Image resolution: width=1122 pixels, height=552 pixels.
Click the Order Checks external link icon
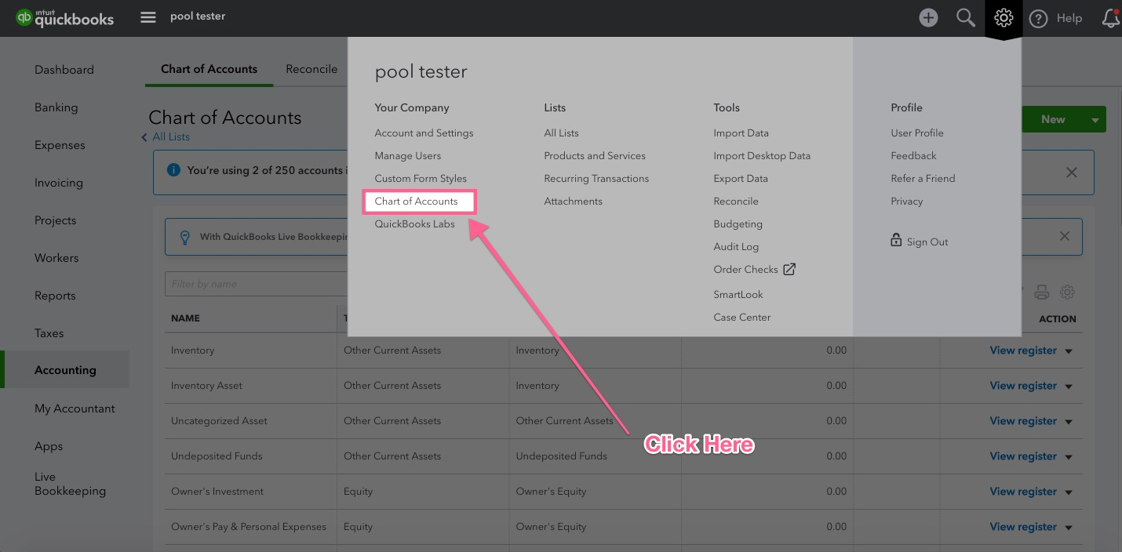coord(789,269)
